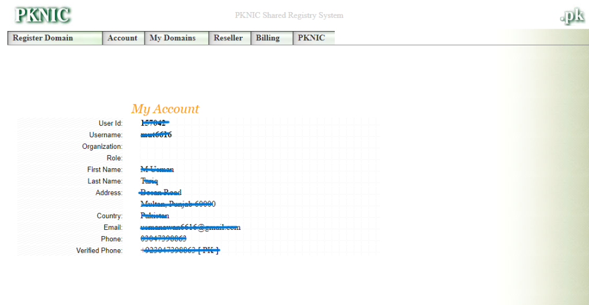
Task: Click the Organization label
Action: click(x=102, y=146)
